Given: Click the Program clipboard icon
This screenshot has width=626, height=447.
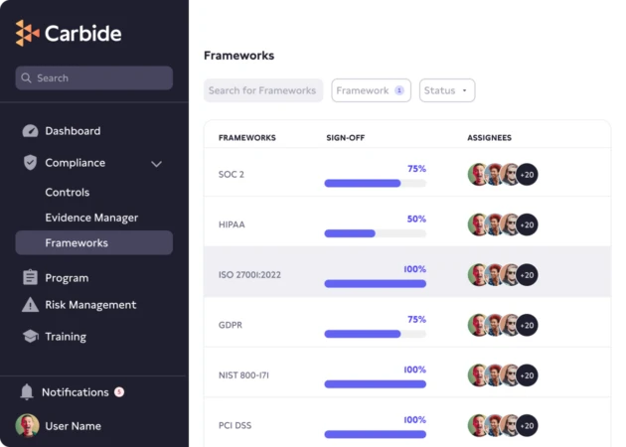Looking at the screenshot, I should 30,278.
